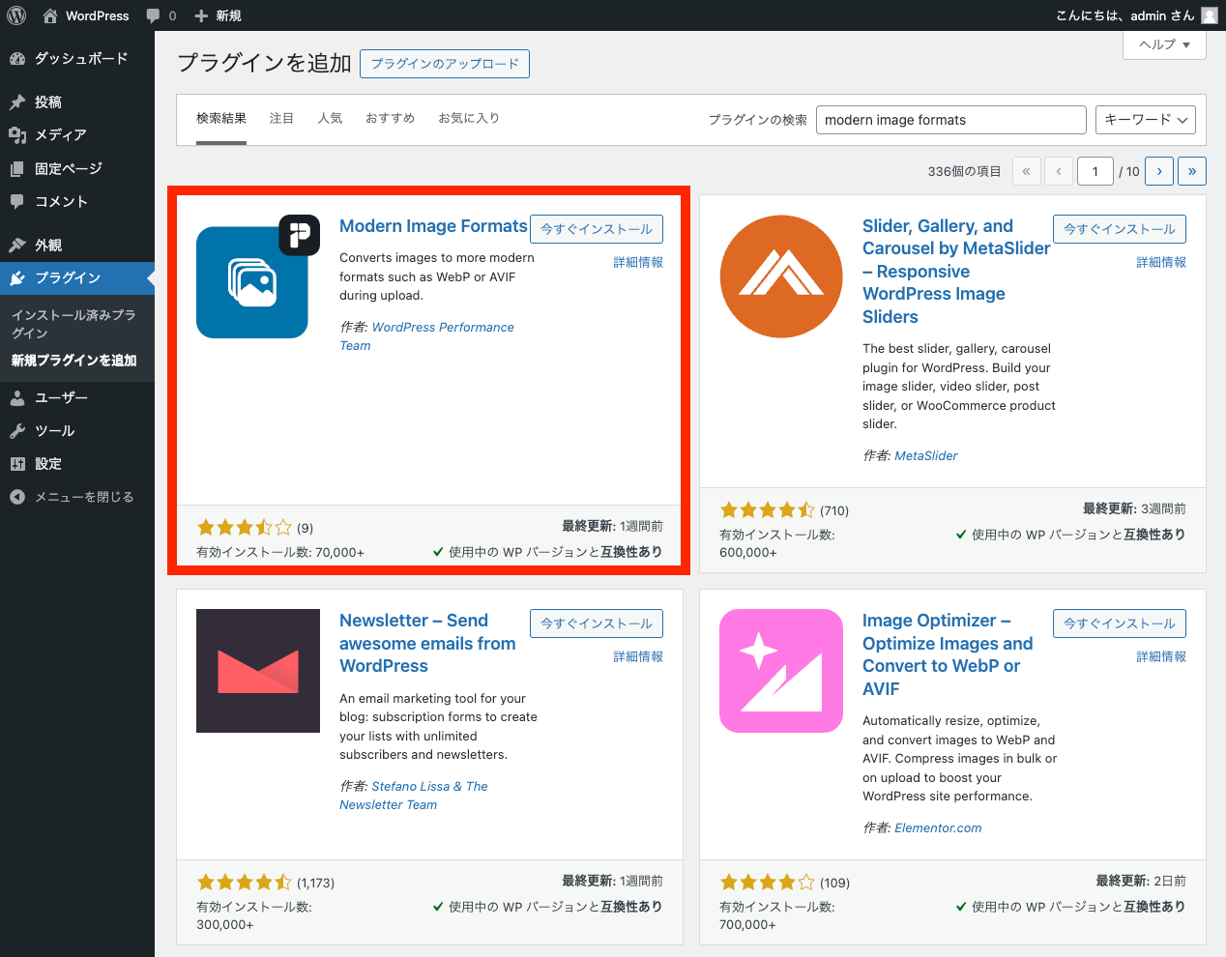Click the Image Optimizer pink plugin icon
This screenshot has width=1226, height=957.
click(x=781, y=671)
